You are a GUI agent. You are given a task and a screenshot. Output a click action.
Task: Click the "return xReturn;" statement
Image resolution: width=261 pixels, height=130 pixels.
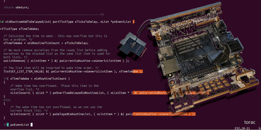point(16,7)
